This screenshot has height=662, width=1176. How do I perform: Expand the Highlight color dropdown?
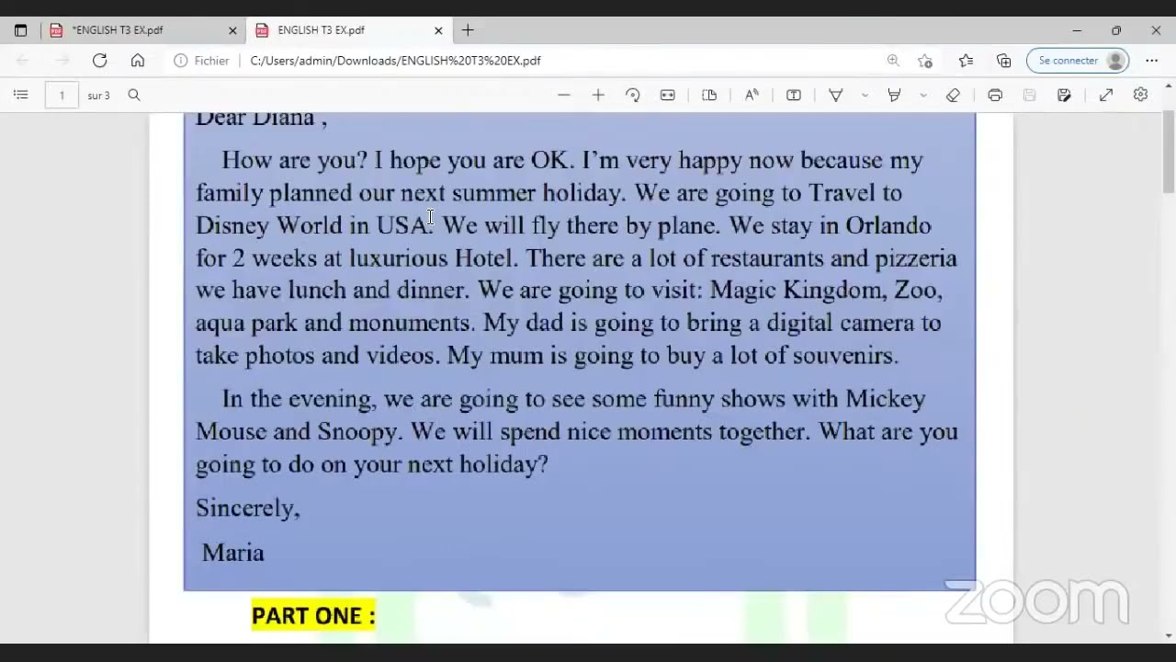(x=923, y=95)
